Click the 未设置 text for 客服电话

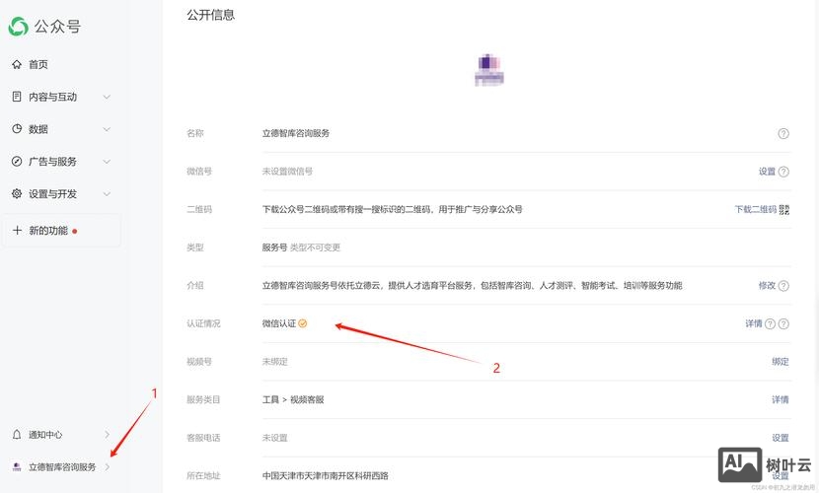(274, 438)
